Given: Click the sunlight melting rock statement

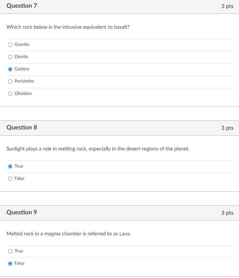Looking at the screenshot, I should 98,149.
